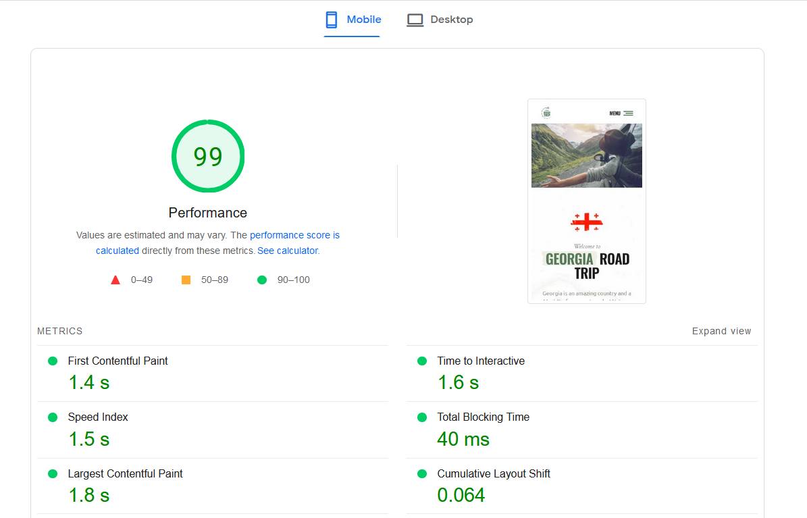The height and width of the screenshot is (518, 807).
Task: Switch to the Mobile tab
Action: click(x=352, y=20)
